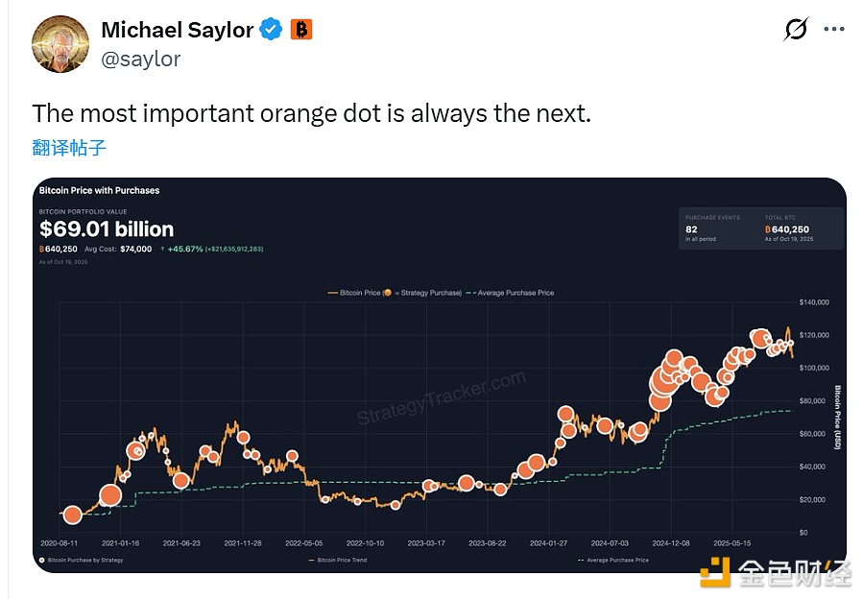This screenshot has width=863, height=599.
Task: Click the 金色财经 logo watermark
Action: click(x=776, y=574)
